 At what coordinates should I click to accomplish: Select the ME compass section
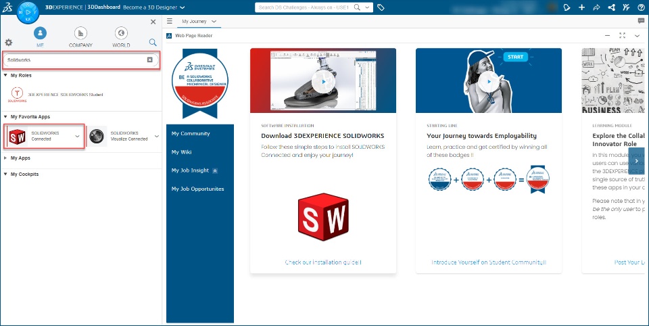coord(40,37)
